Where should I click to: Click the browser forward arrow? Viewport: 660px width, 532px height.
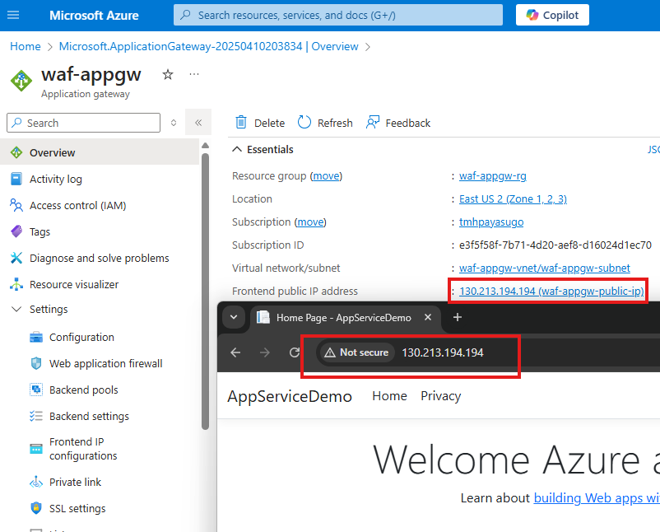click(x=265, y=352)
